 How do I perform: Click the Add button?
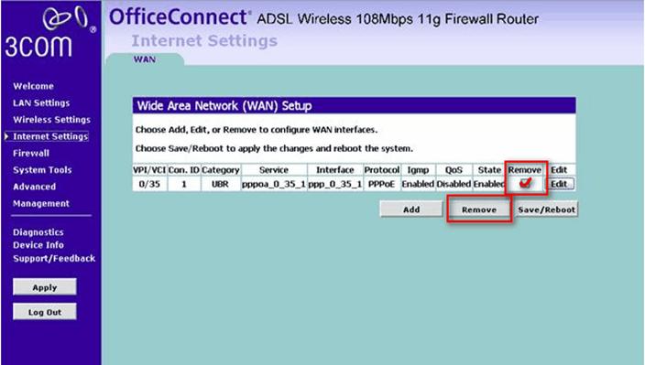click(411, 209)
